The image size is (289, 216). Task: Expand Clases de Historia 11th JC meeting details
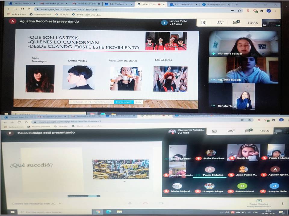tap(36, 203)
